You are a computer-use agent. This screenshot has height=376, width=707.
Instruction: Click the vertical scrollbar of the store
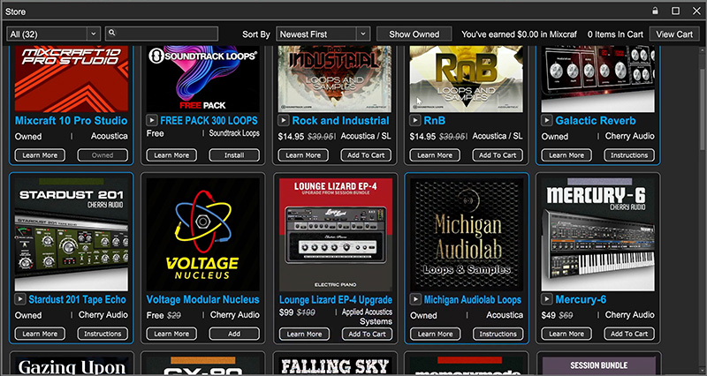pos(701,106)
